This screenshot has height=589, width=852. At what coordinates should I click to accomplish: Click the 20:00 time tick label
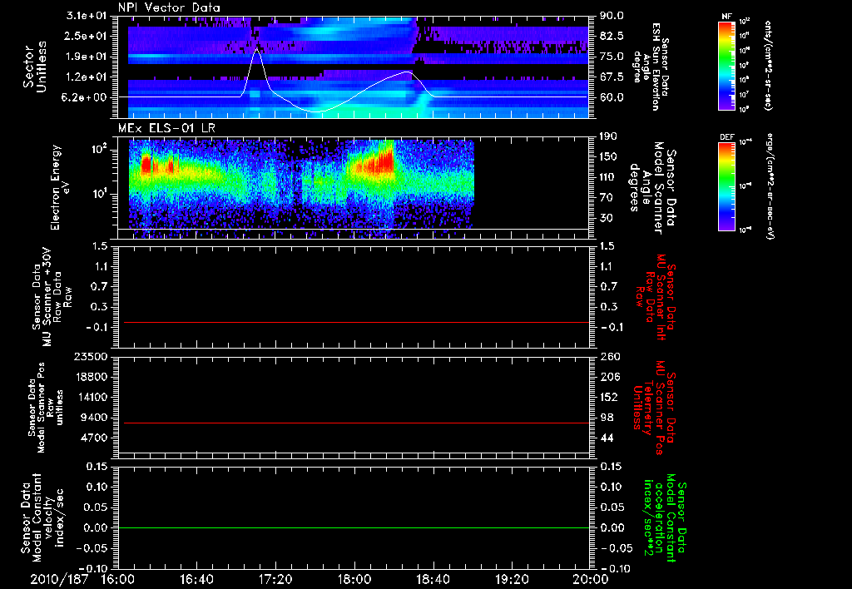[x=591, y=579]
